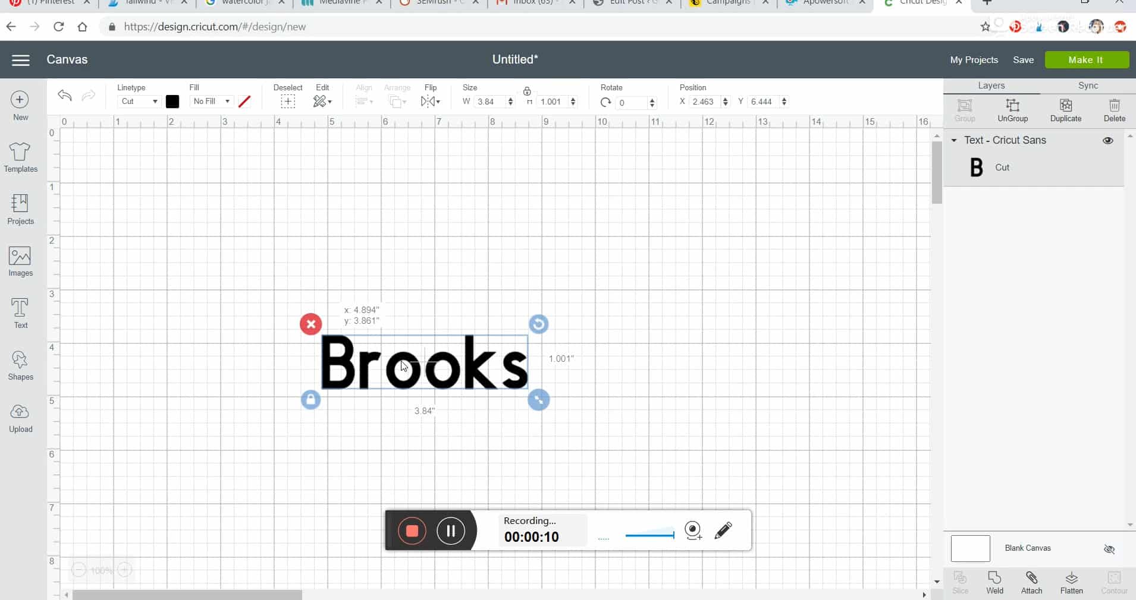Step the Rotate angle value
Viewport: 1136px width, 600px height.
click(652, 103)
